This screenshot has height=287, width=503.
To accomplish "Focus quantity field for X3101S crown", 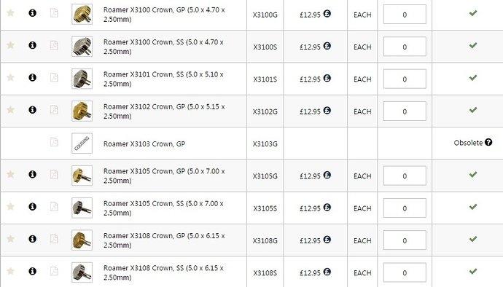I will 405,79.
